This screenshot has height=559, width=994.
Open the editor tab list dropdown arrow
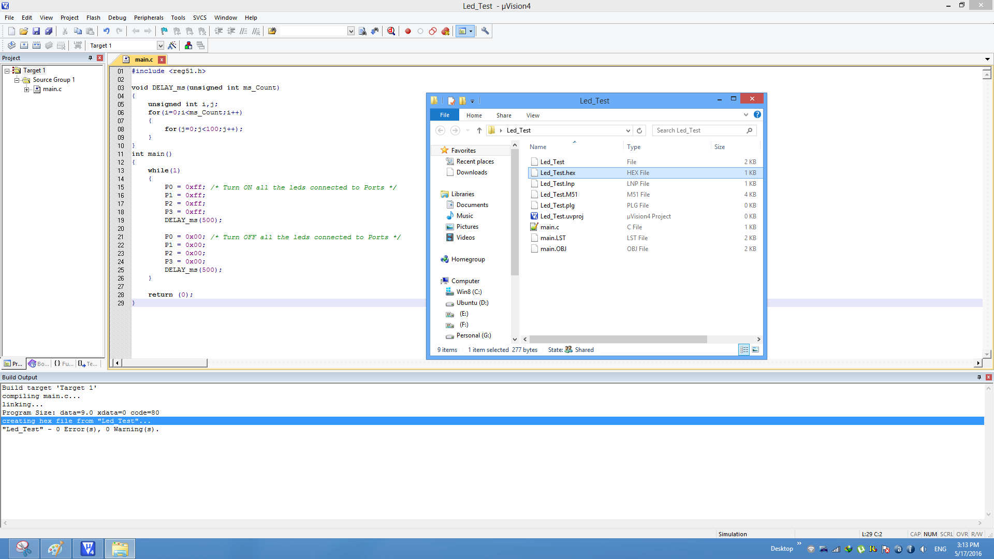click(x=987, y=59)
